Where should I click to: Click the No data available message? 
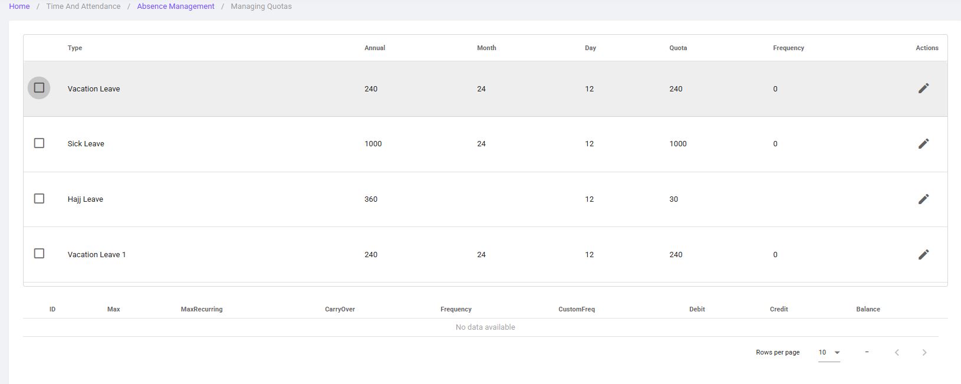click(x=485, y=327)
